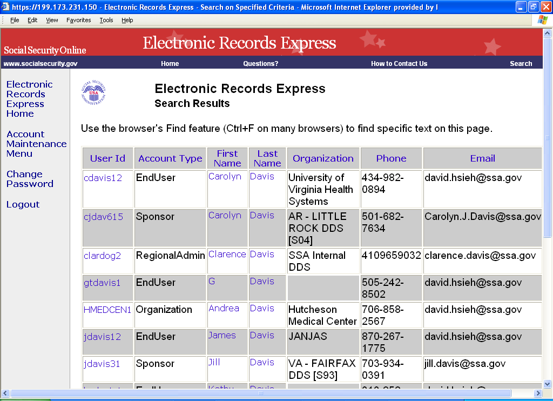553x401 pixels.
Task: Restore down the browser window
Action: [533, 6]
